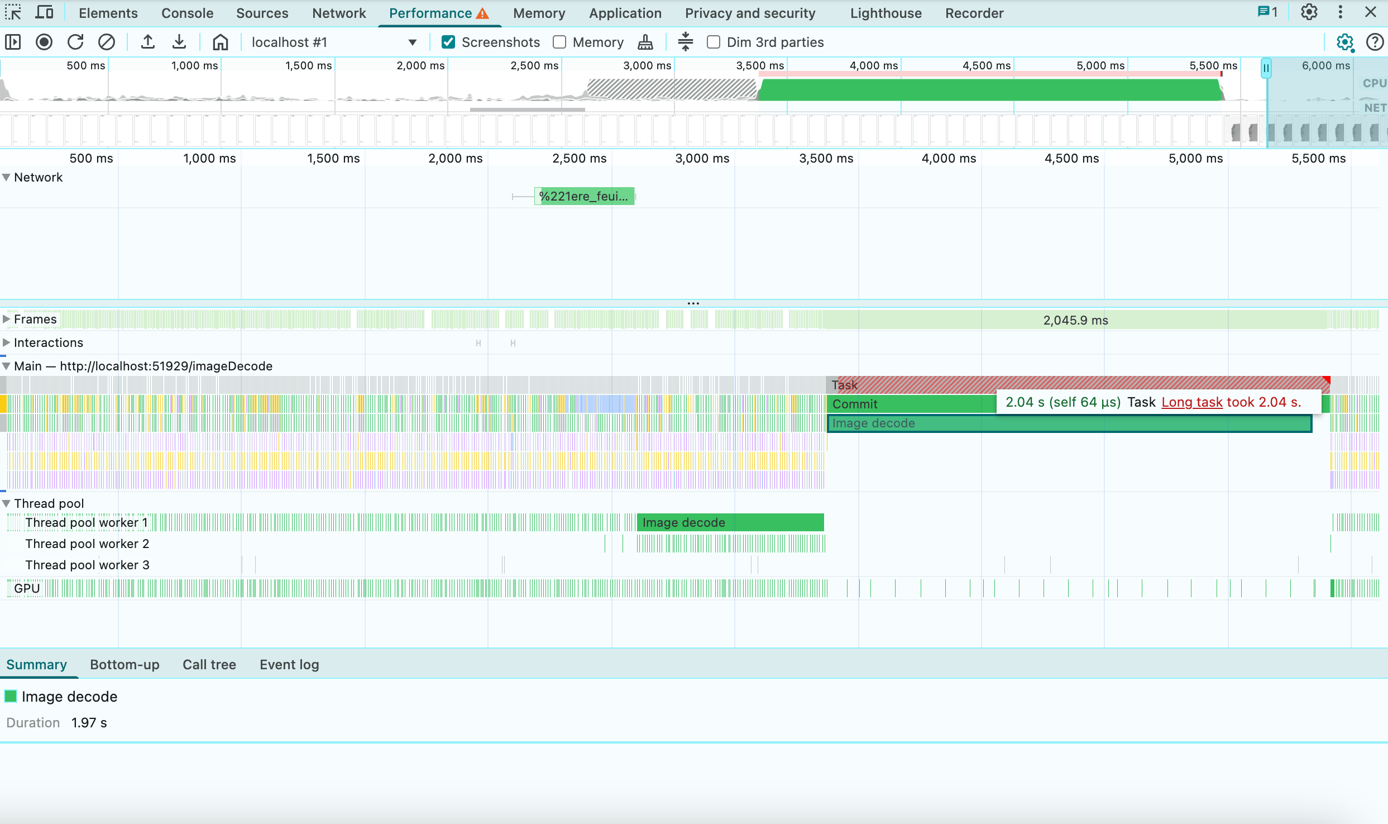
Task: Download the current performance trace
Action: [179, 42]
